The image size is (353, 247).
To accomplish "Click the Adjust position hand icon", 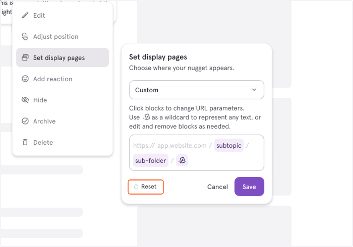I will 25,36.
